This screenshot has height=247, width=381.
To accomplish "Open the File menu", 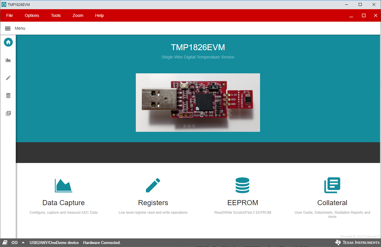I will 10,15.
